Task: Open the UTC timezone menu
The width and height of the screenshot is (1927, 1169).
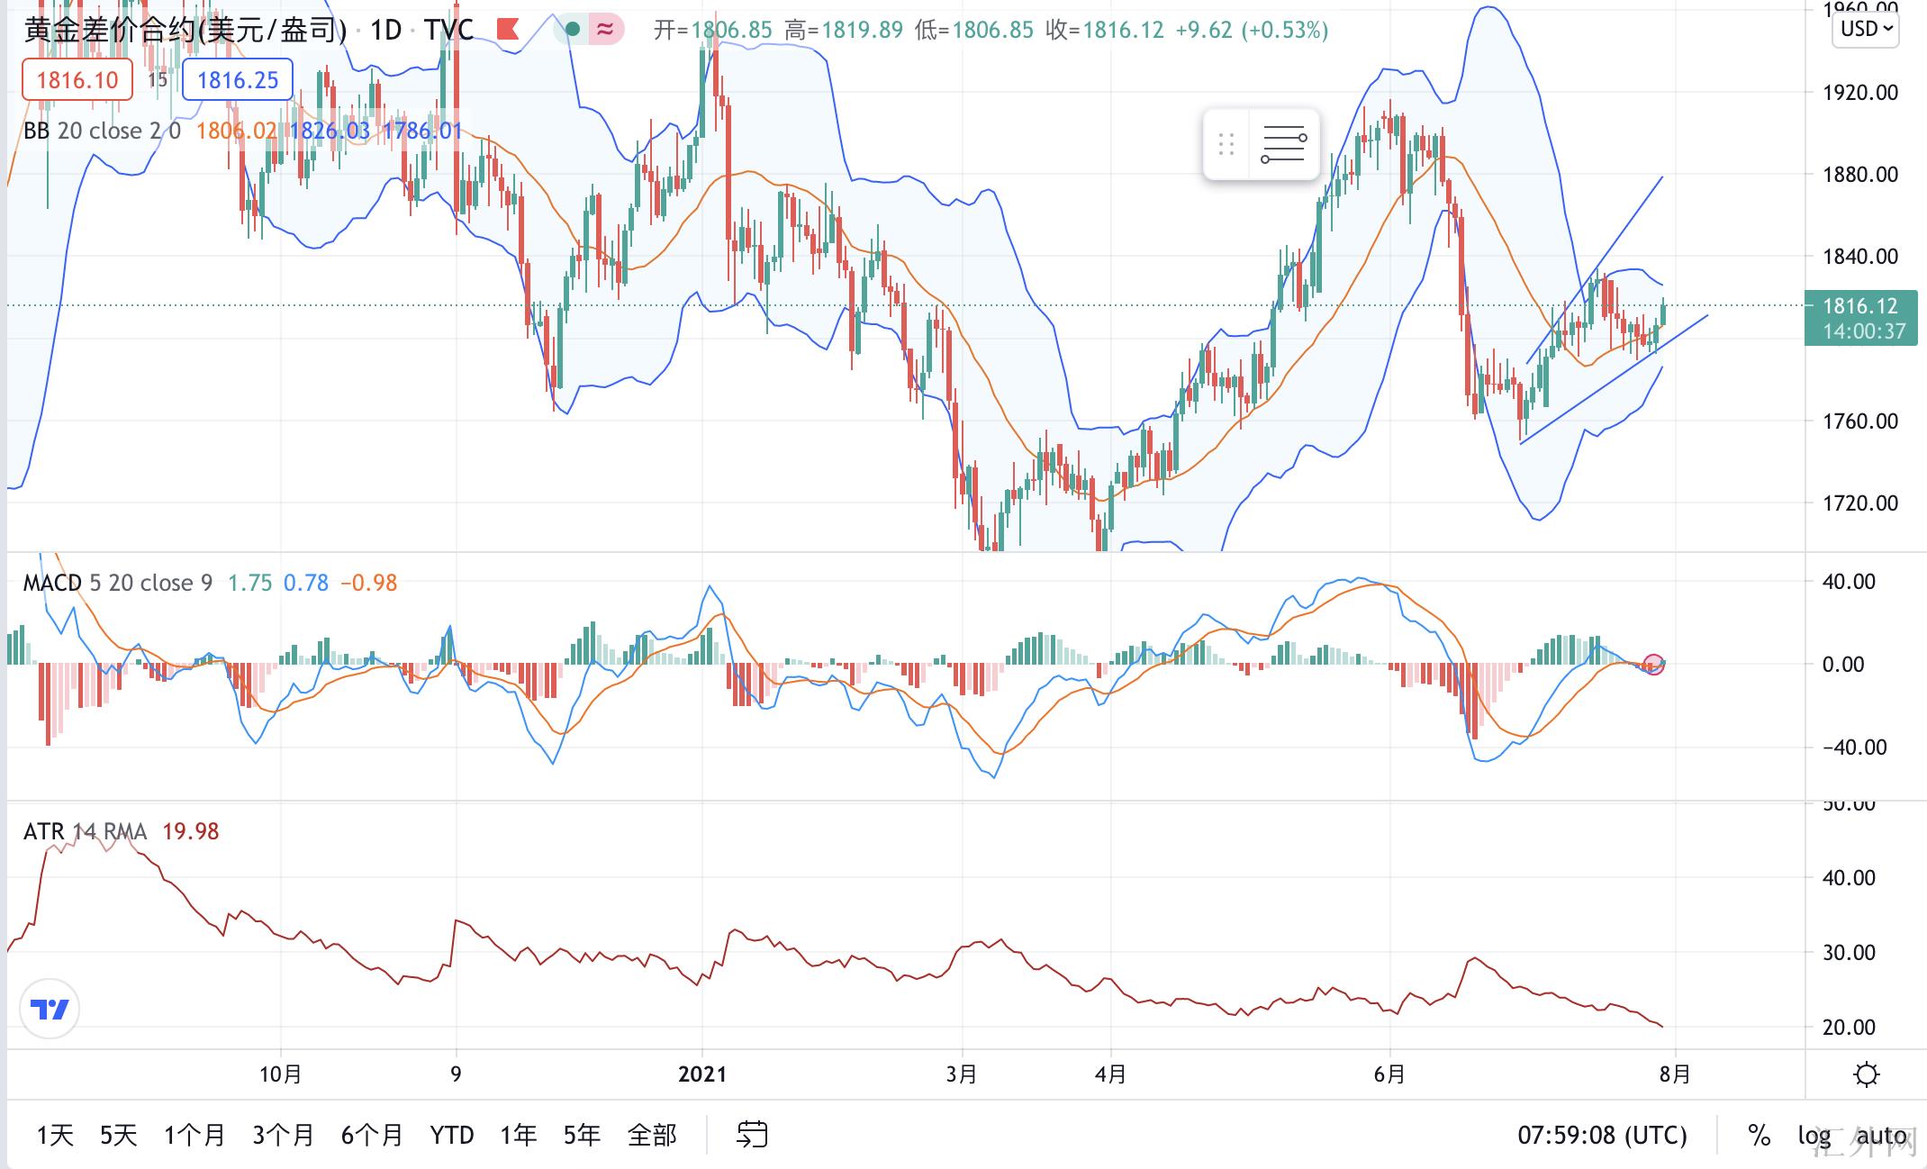Action: tap(1602, 1135)
